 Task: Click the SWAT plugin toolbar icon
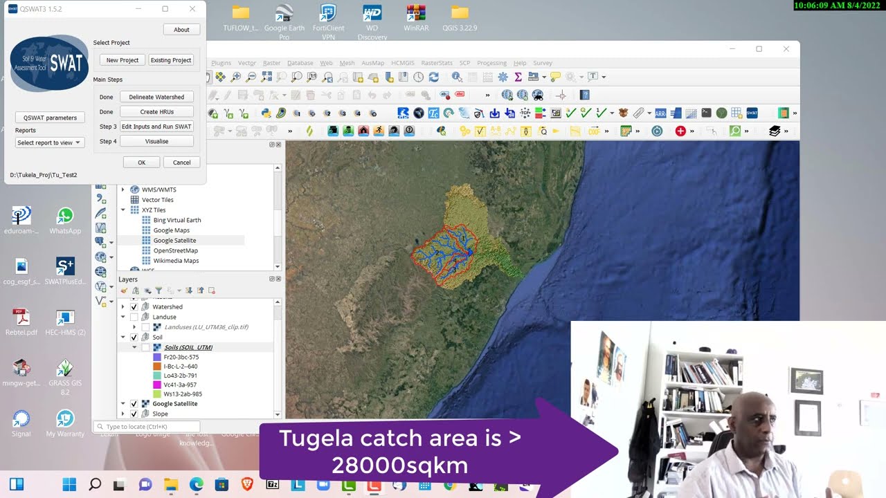click(752, 113)
